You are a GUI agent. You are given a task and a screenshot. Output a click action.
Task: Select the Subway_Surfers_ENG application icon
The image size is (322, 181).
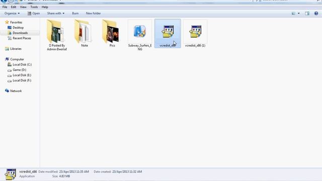click(140, 31)
